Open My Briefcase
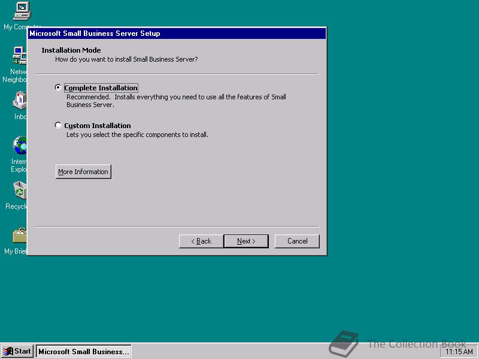479x359 pixels. 19,236
